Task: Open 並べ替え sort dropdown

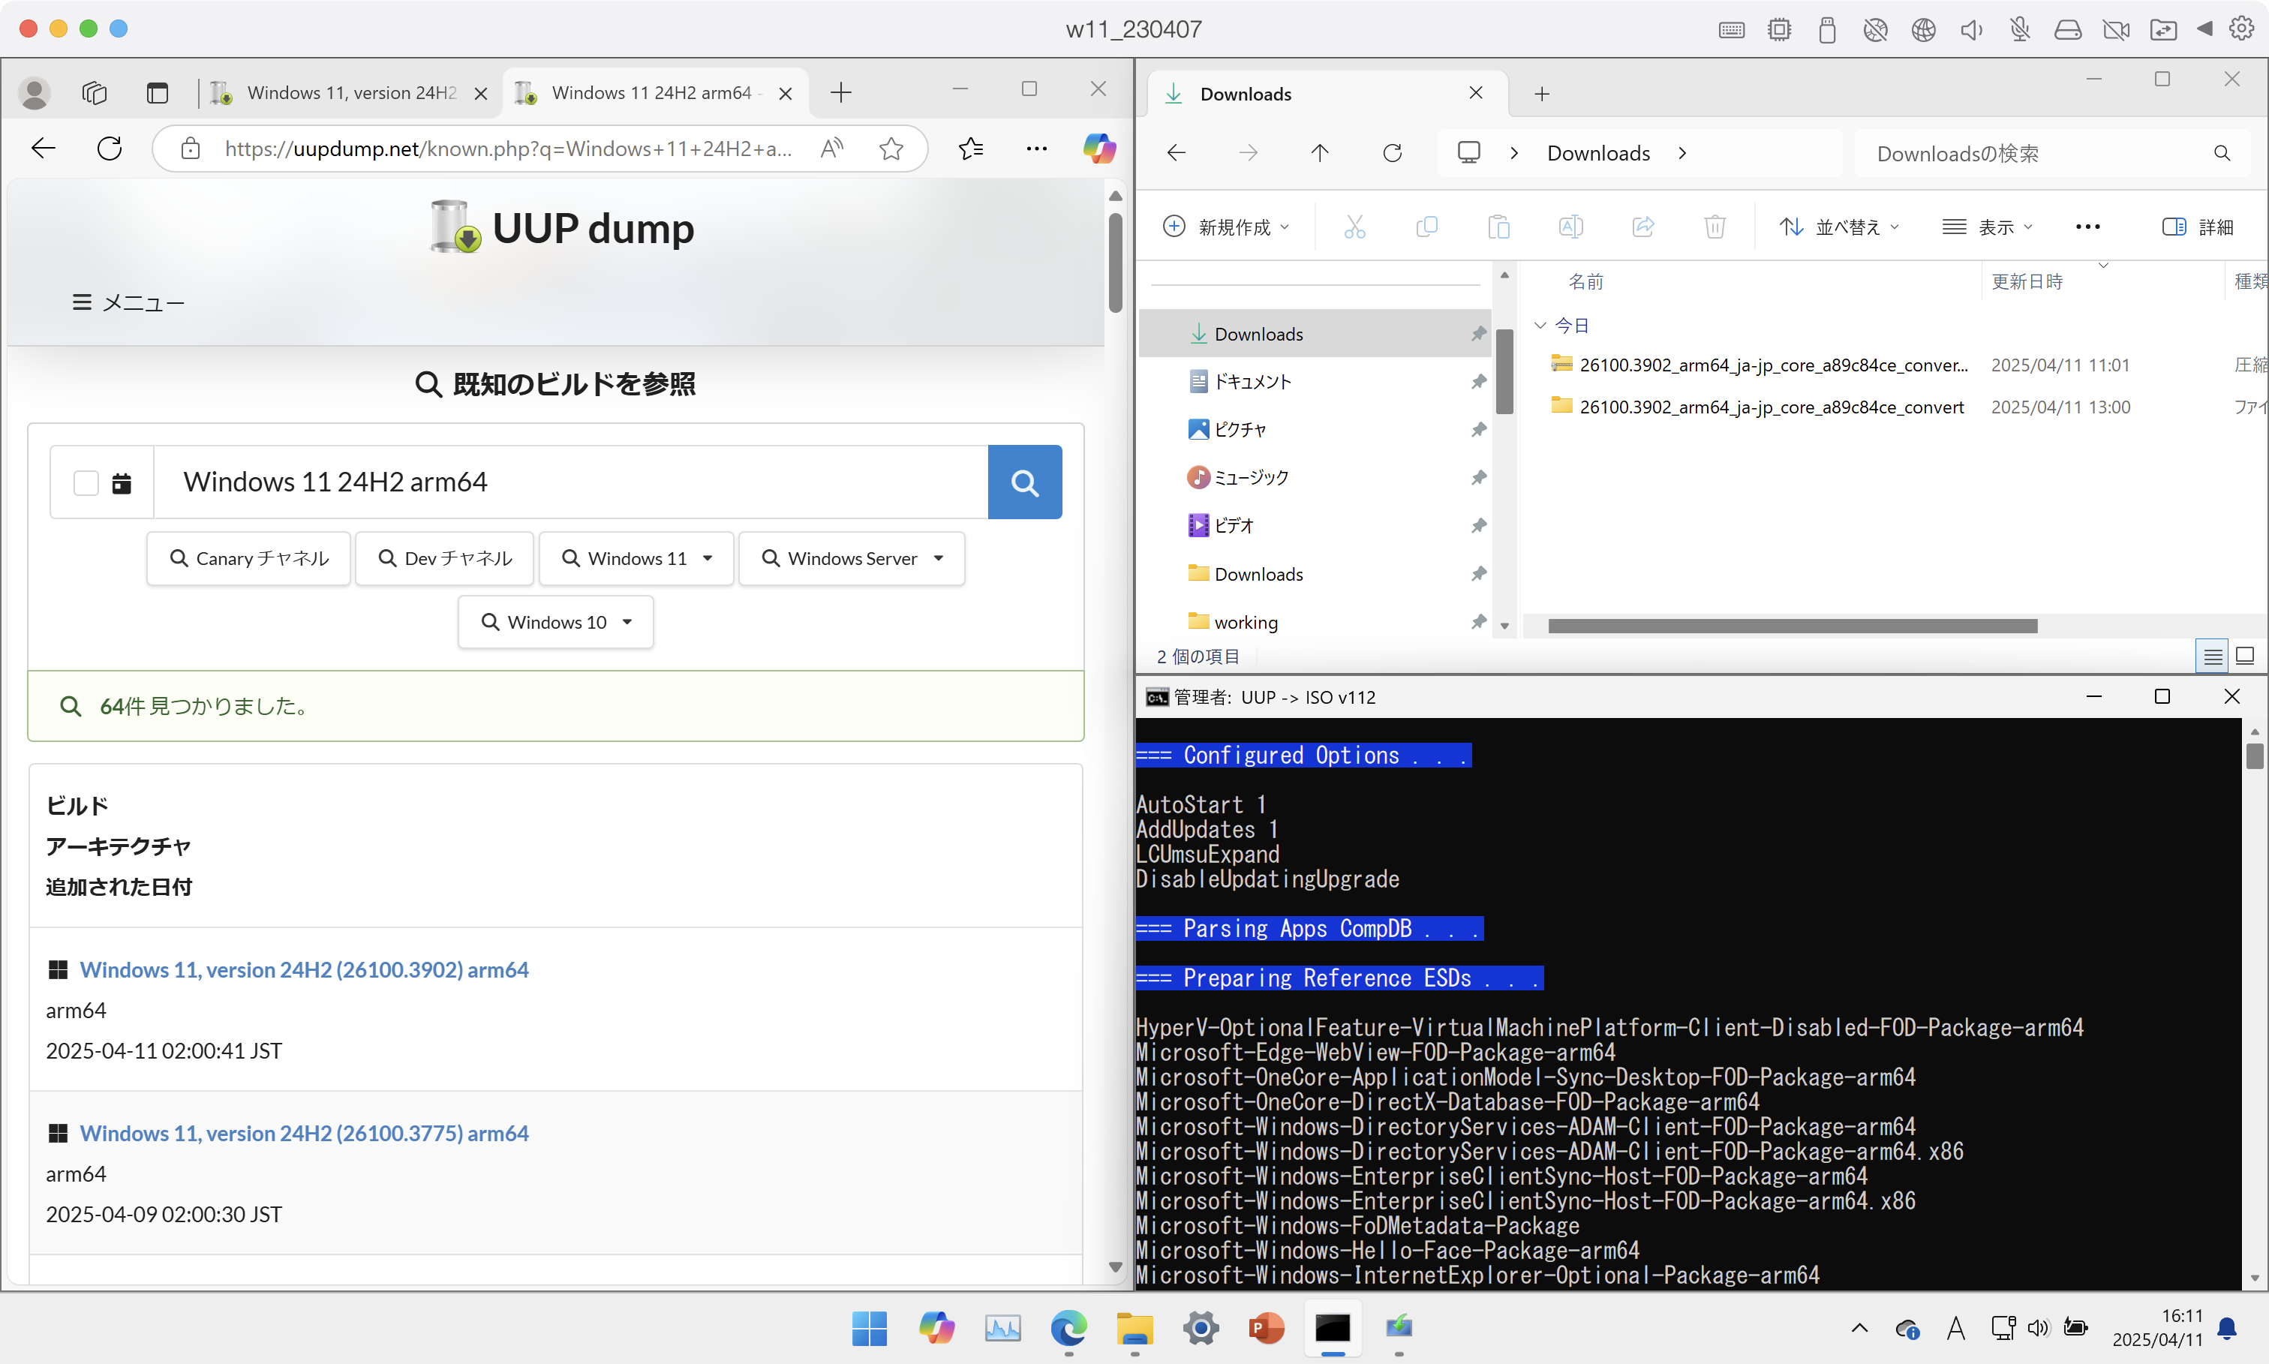Action: [x=1839, y=226]
